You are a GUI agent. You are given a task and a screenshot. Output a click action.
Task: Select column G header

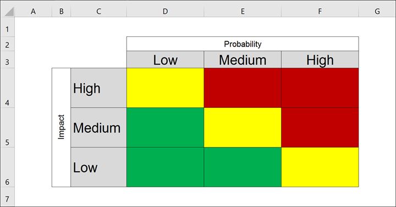pos(377,11)
